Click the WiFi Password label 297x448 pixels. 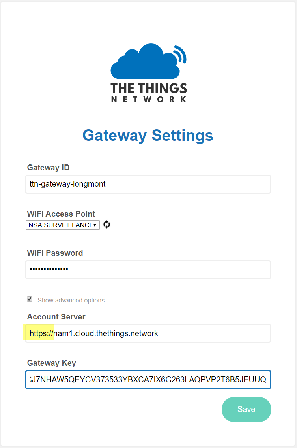click(x=55, y=253)
